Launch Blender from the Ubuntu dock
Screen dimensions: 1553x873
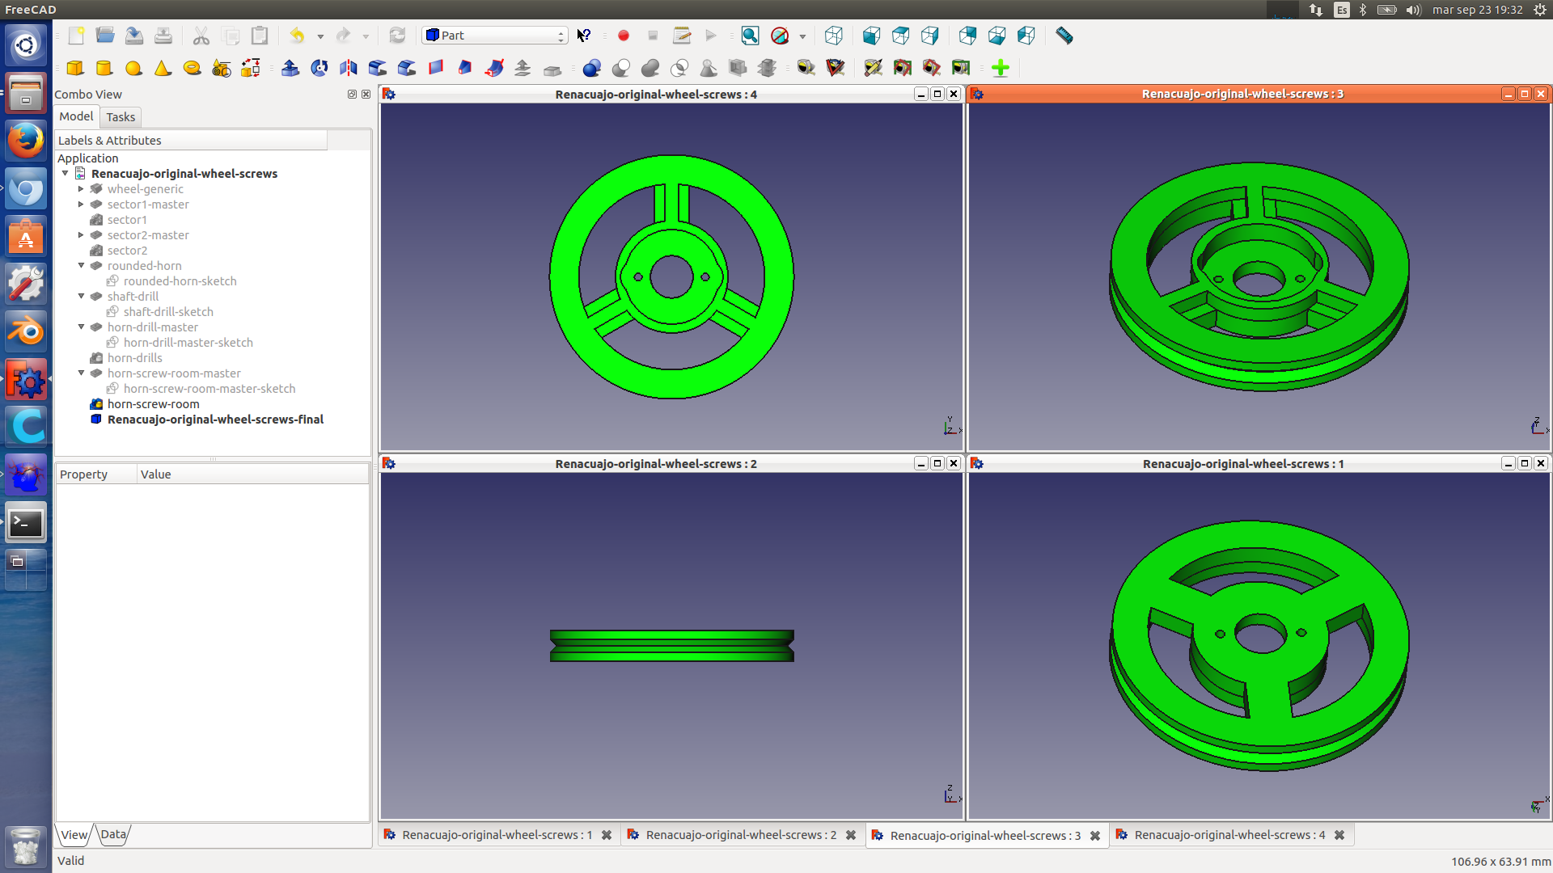coord(26,331)
